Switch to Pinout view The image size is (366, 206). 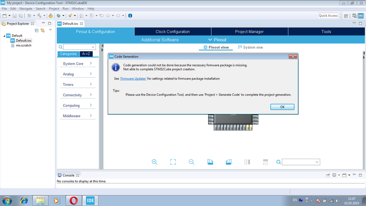pyautogui.click(x=216, y=47)
